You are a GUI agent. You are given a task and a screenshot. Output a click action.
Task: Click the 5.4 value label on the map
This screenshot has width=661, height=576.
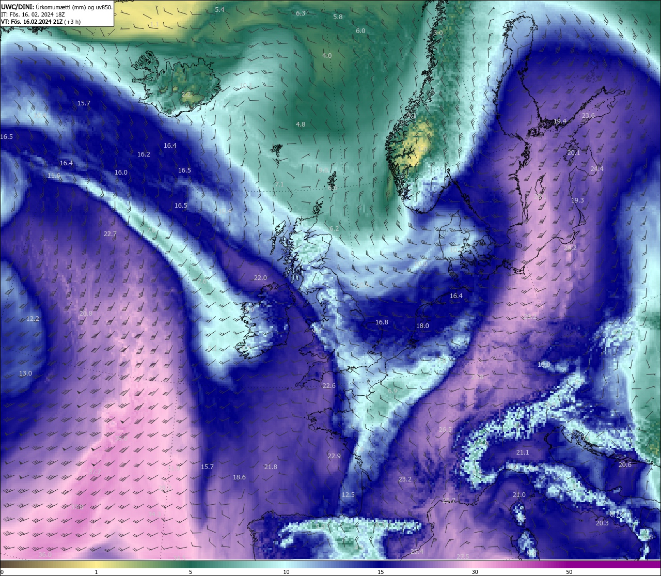coord(219,10)
